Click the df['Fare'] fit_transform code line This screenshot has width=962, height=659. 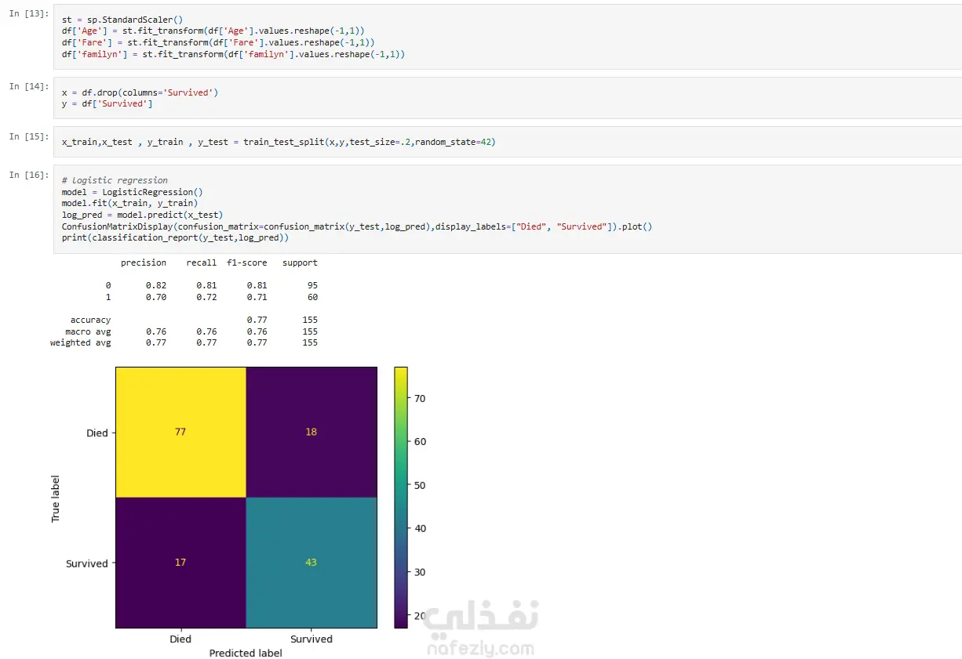click(218, 42)
